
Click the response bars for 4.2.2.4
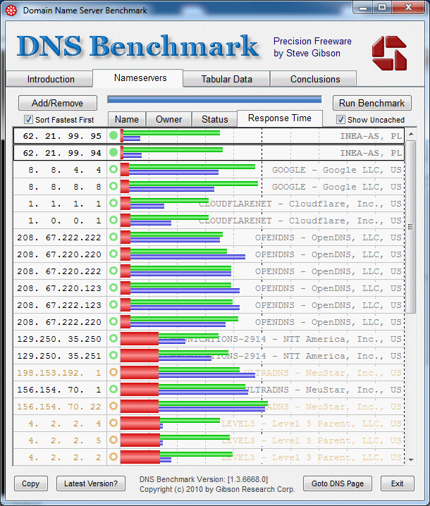click(171, 423)
